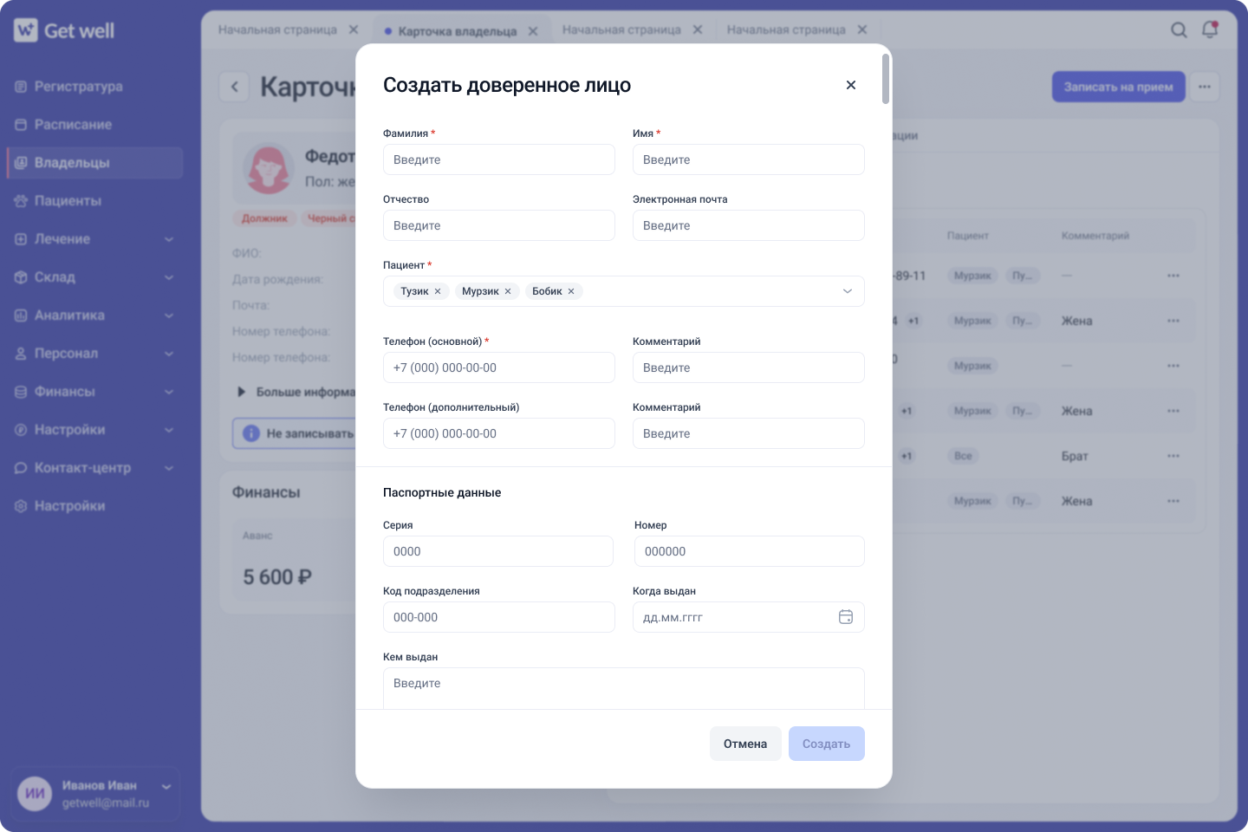This screenshot has width=1248, height=832.
Task: Focus the Электронная почта field
Action: coord(749,225)
